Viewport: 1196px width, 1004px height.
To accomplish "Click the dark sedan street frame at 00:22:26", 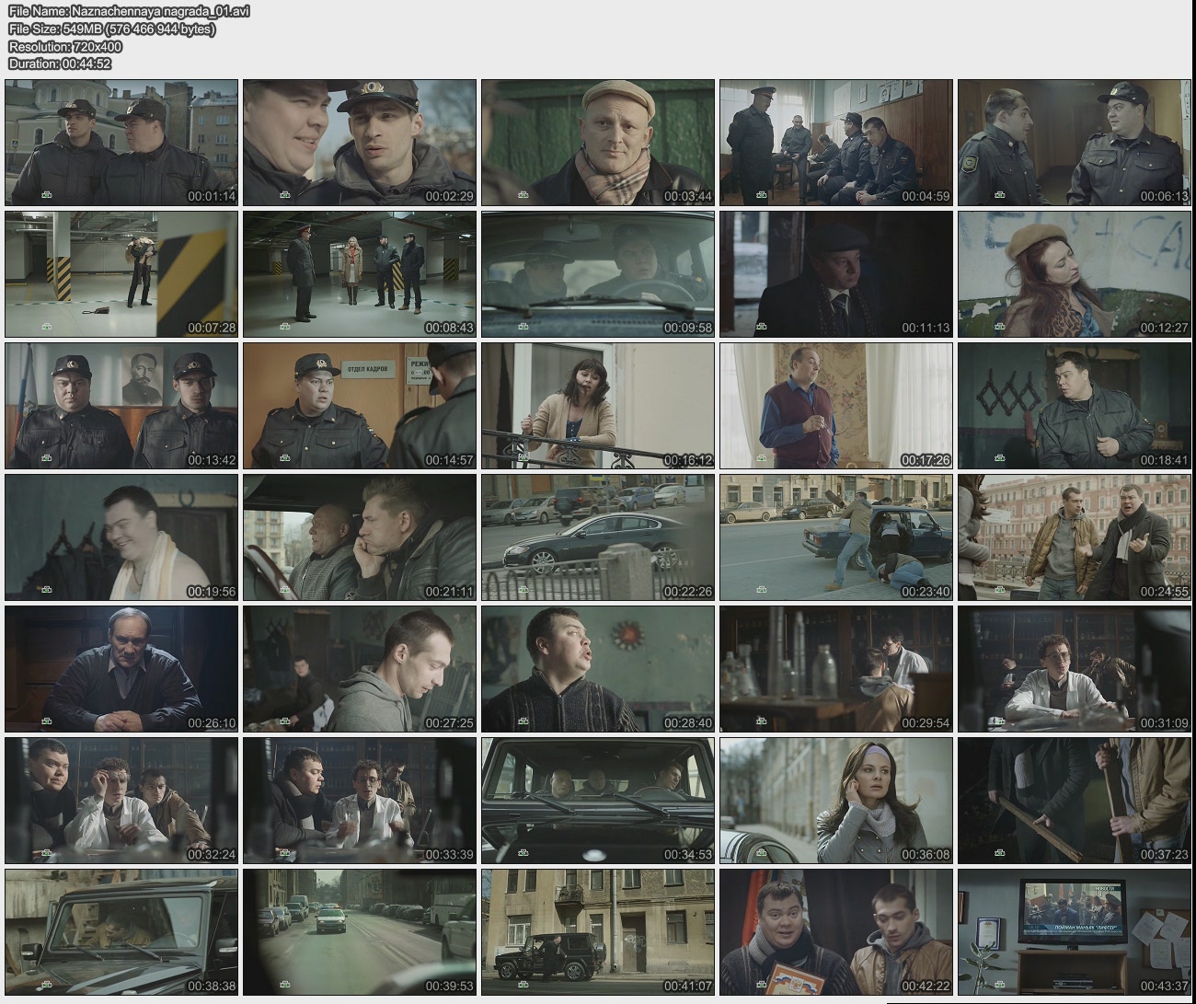I will (x=598, y=537).
